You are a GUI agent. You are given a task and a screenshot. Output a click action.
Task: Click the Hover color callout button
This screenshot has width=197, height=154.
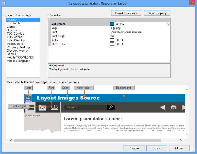pos(83,88)
